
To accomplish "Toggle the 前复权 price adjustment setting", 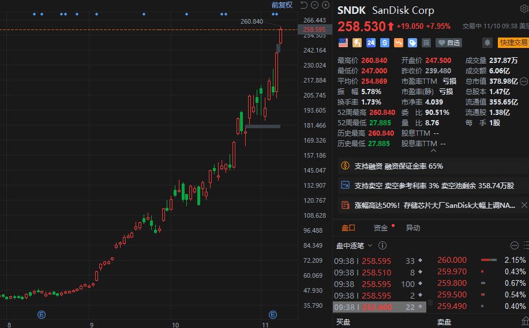I will [x=282, y=5].
